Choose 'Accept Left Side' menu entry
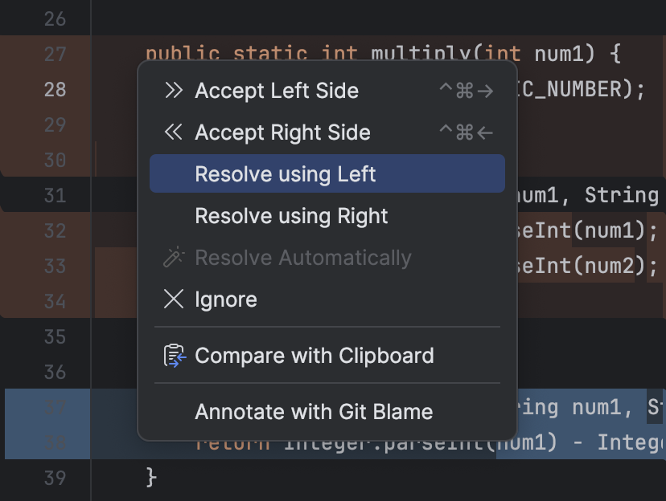Screen dimensions: 666x501 (277, 91)
